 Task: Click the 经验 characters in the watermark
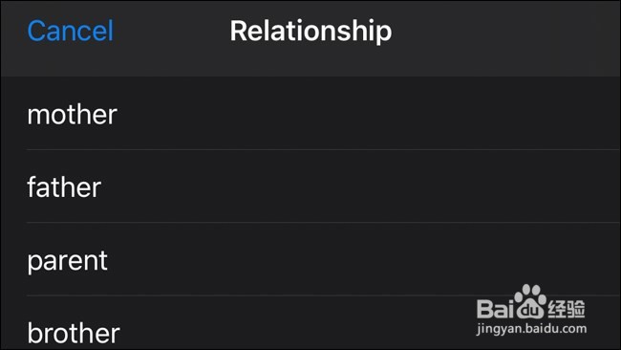567,309
